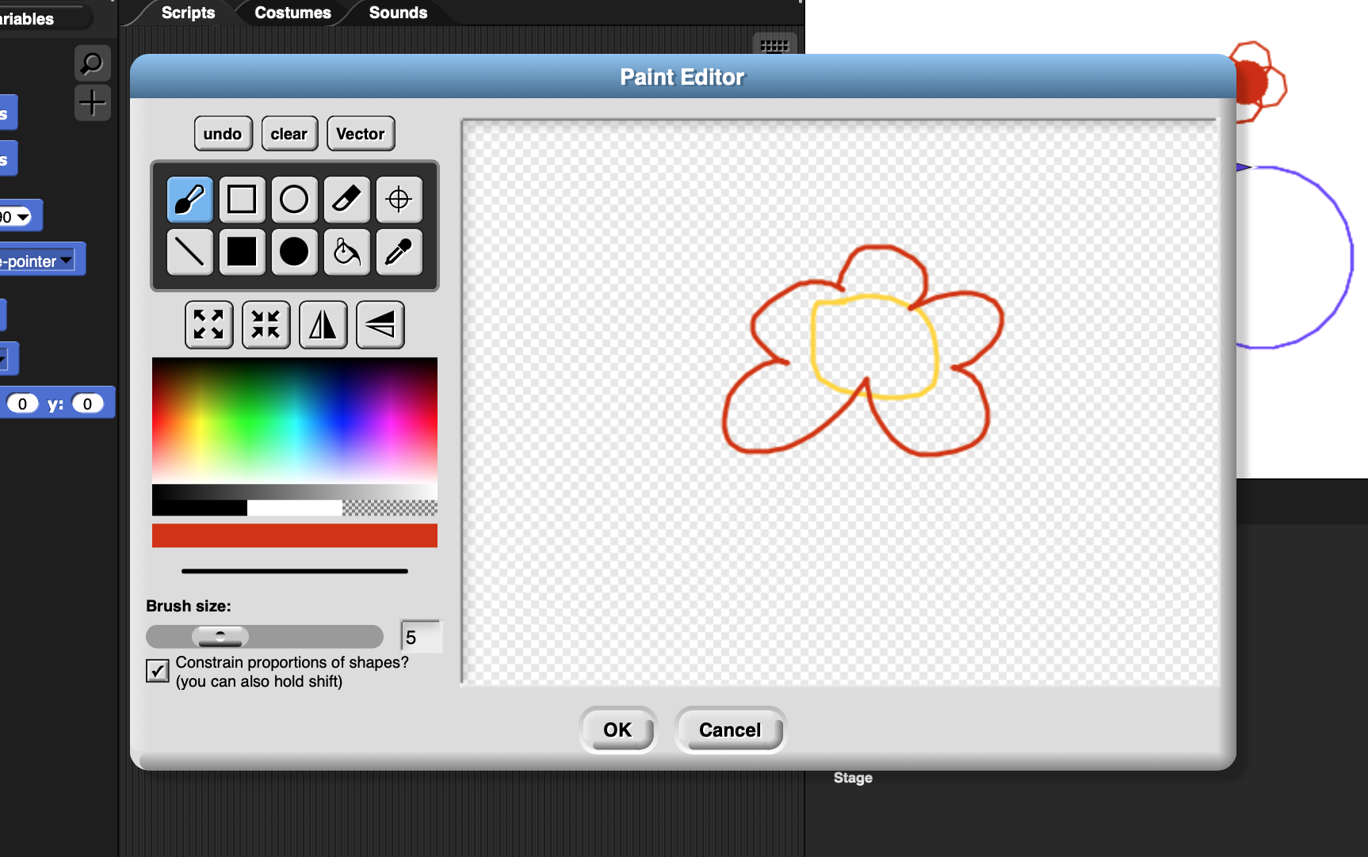This screenshot has width=1368, height=857.
Task: Select the filled rectangle tool
Action: coord(242,252)
